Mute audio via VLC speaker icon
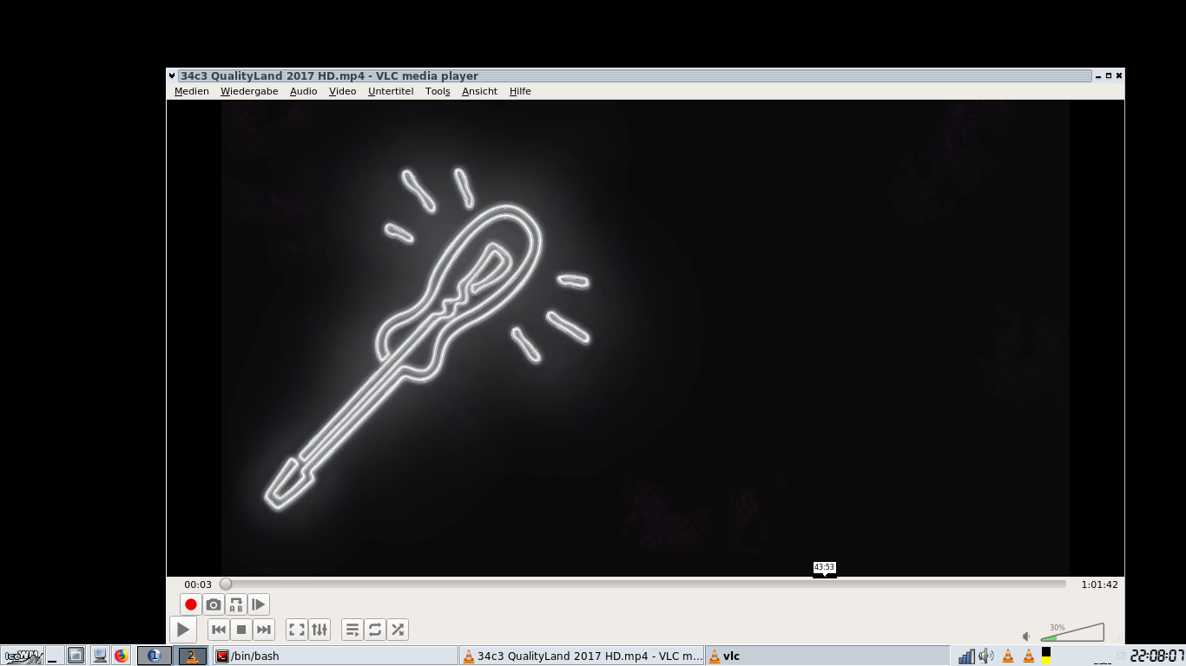The width and height of the screenshot is (1186, 666). 1027,637
